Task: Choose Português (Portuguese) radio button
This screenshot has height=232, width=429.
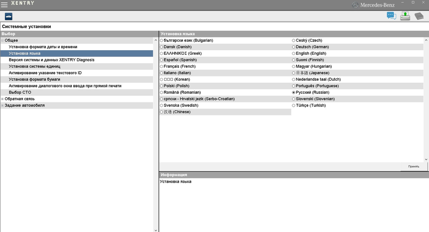Action: (294, 86)
